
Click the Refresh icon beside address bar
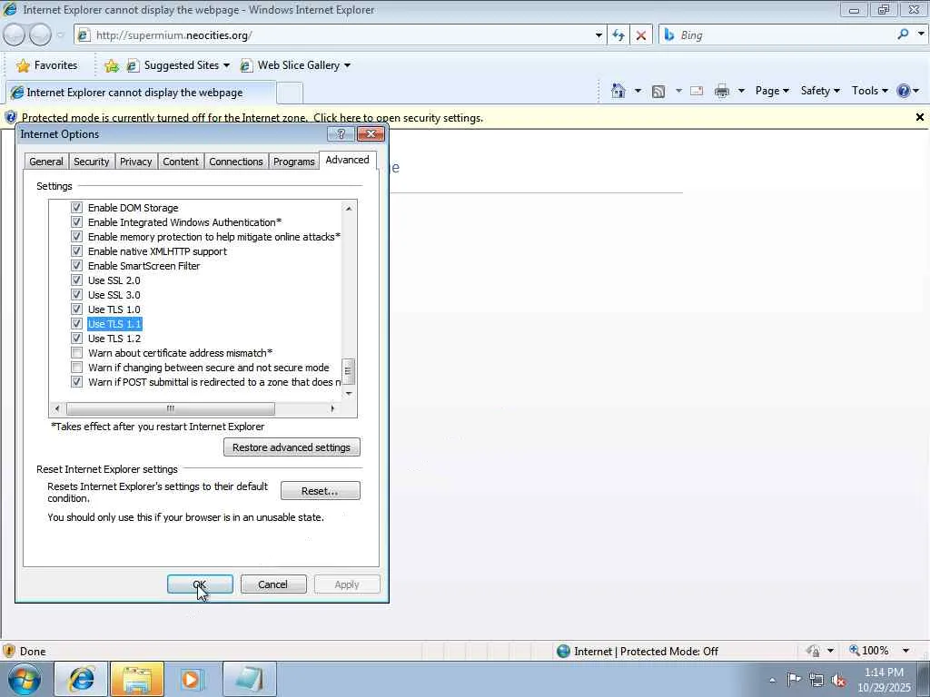coord(618,35)
